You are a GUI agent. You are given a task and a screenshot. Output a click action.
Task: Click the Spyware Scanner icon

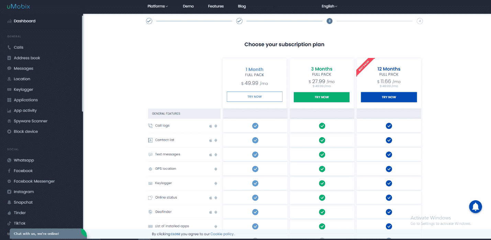coord(9,121)
